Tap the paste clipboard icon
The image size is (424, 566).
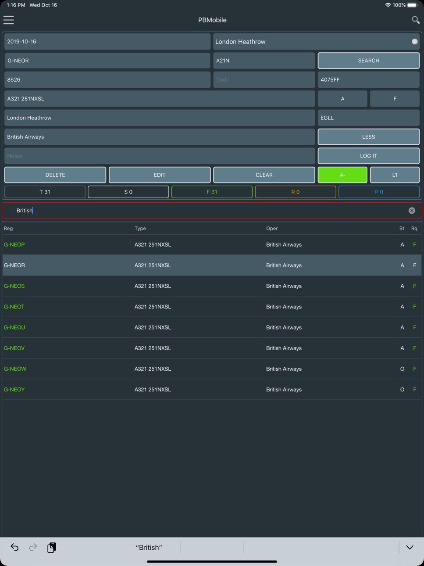[52, 547]
